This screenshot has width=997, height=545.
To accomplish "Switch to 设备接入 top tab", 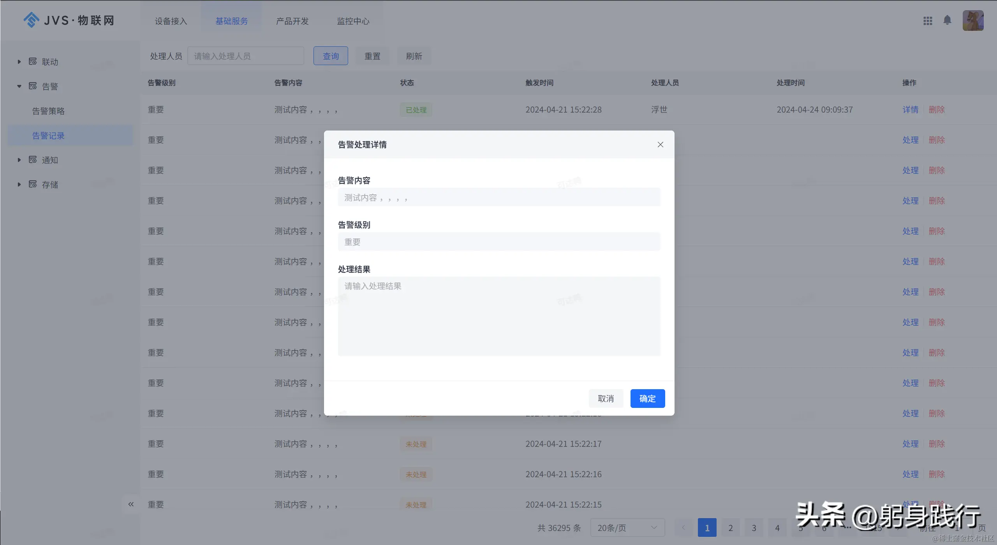I will pyautogui.click(x=171, y=21).
